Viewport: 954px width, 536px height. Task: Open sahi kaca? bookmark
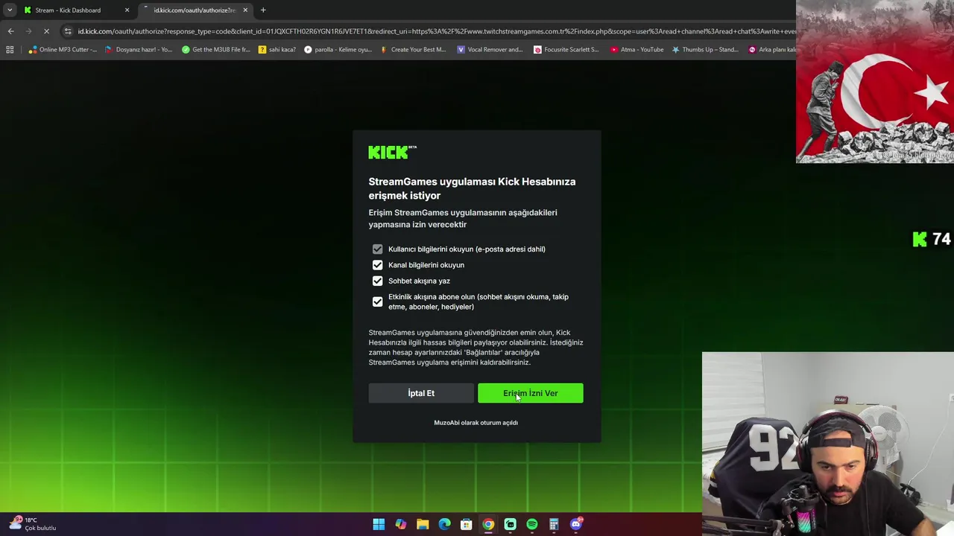click(x=277, y=50)
